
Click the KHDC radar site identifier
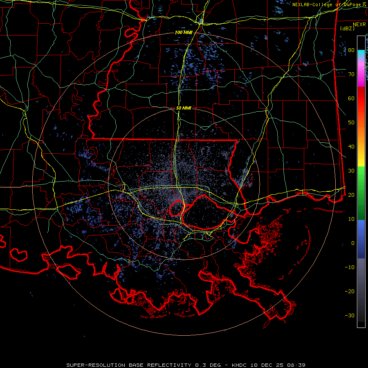tap(240, 365)
